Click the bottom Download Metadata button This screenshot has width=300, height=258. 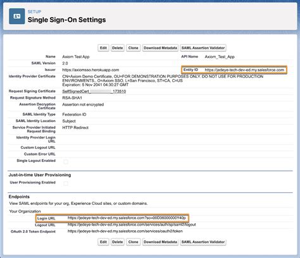coord(160,242)
